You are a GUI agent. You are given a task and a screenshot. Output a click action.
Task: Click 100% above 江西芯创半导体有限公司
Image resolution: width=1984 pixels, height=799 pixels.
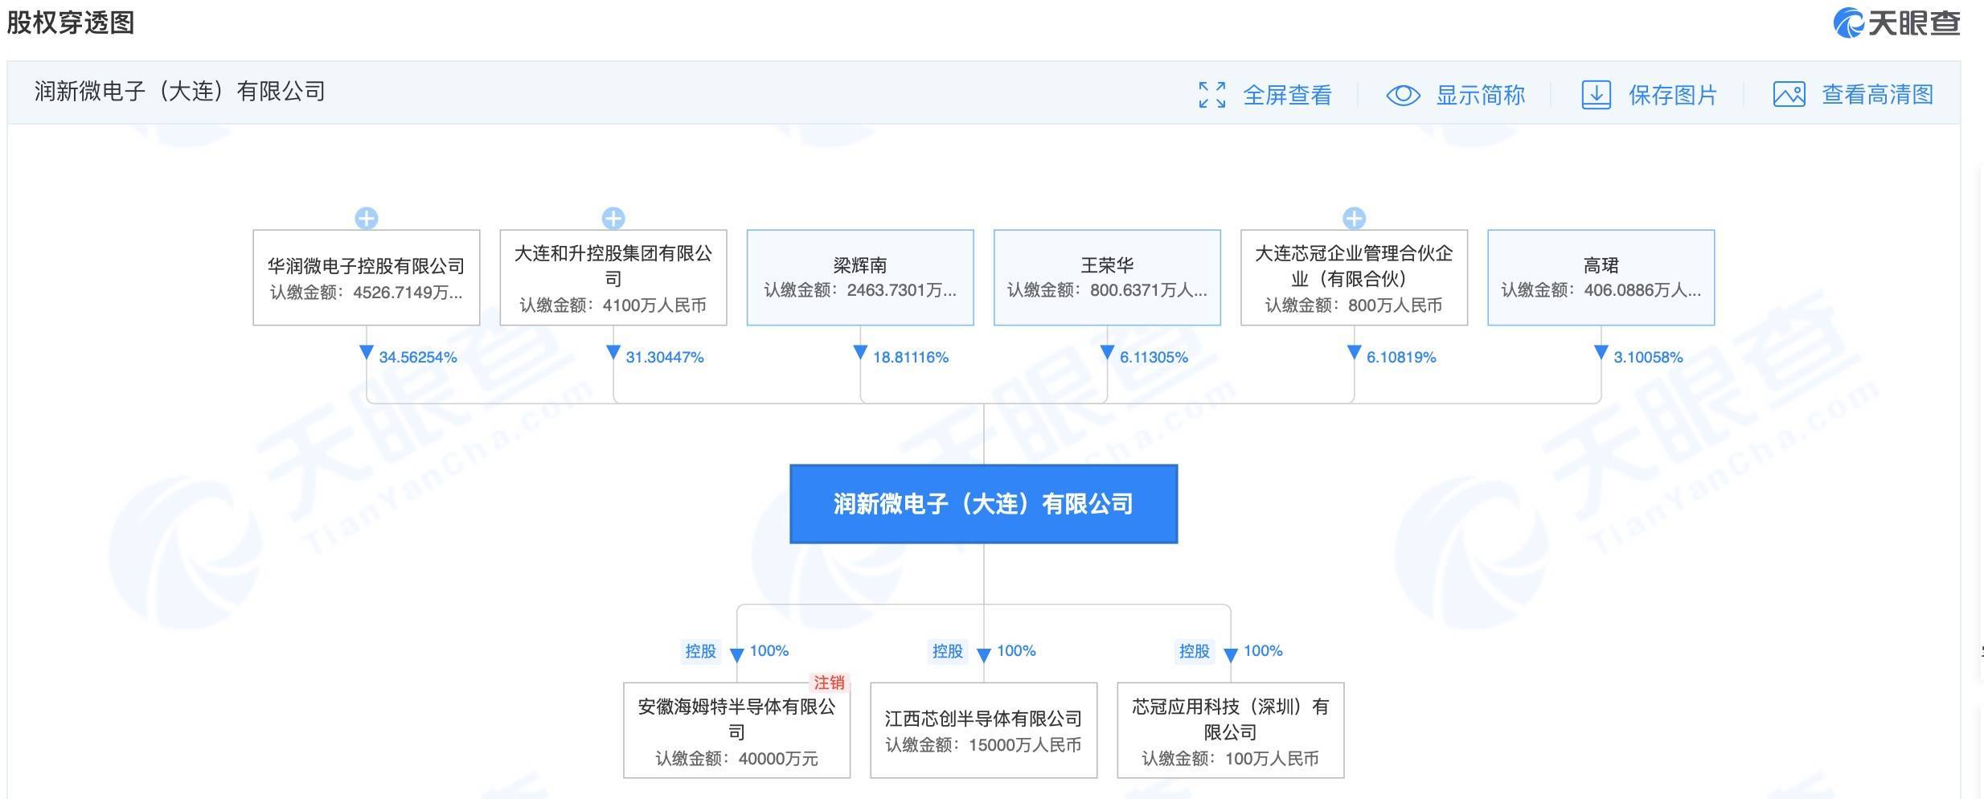click(x=1016, y=651)
